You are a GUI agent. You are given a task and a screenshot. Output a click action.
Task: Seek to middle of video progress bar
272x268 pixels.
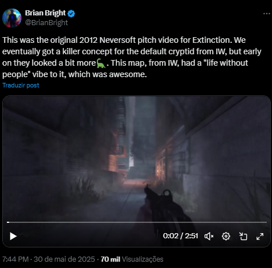[137, 222]
